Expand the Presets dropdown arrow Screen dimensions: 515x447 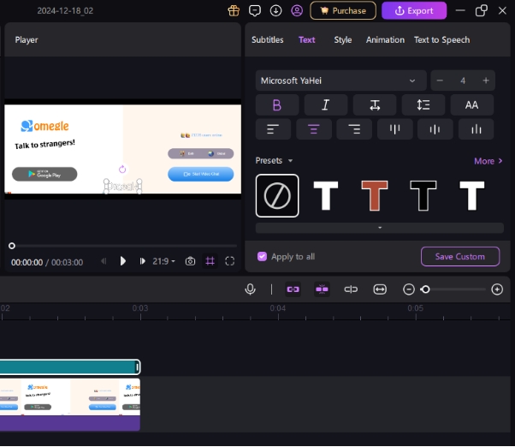point(290,161)
